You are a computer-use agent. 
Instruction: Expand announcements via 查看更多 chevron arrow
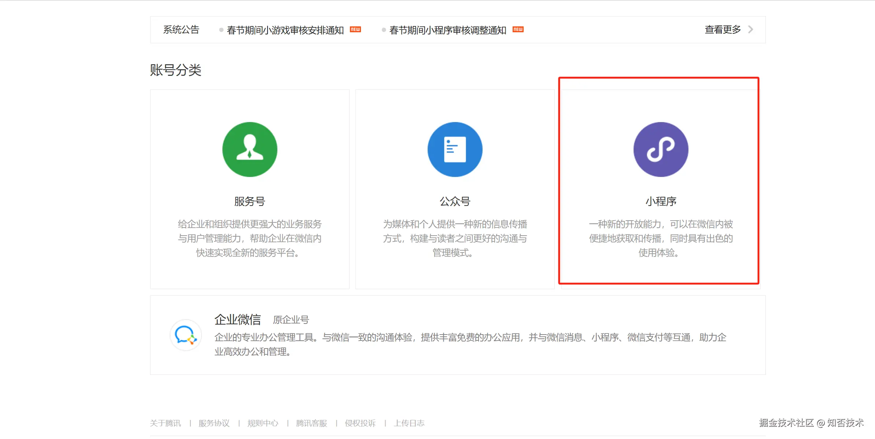tap(751, 29)
